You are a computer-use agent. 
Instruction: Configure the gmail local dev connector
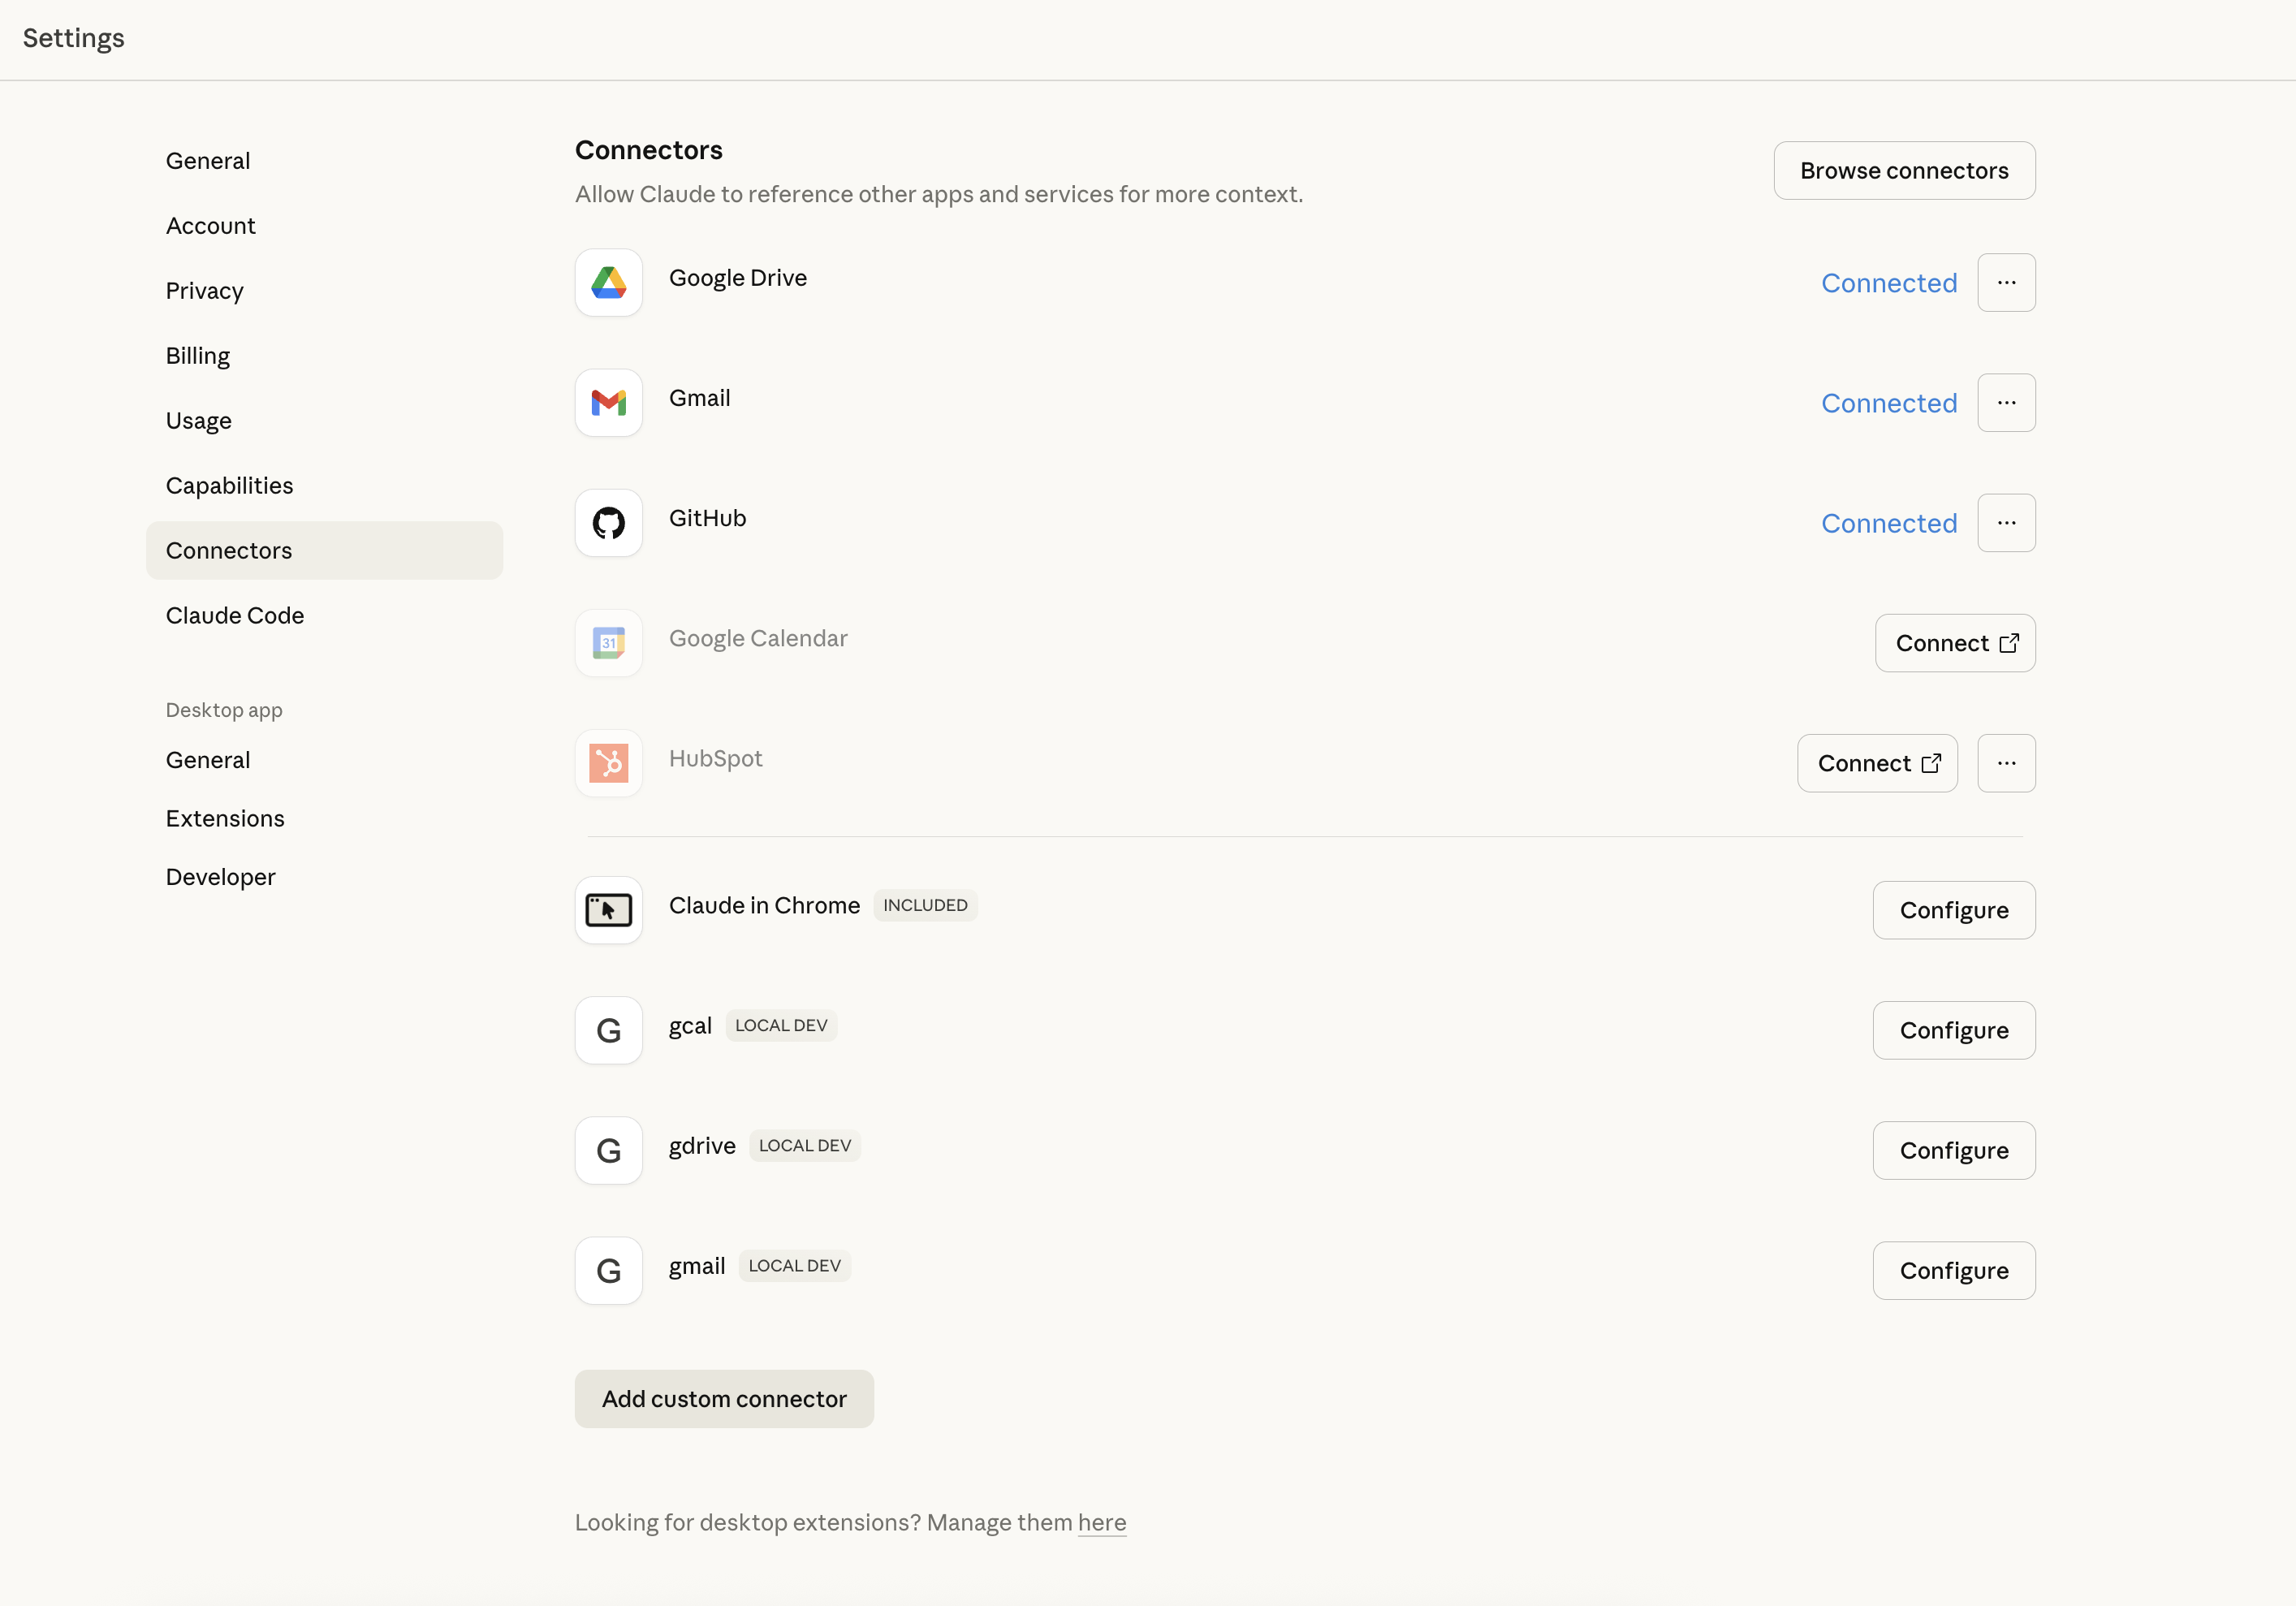click(x=1953, y=1270)
